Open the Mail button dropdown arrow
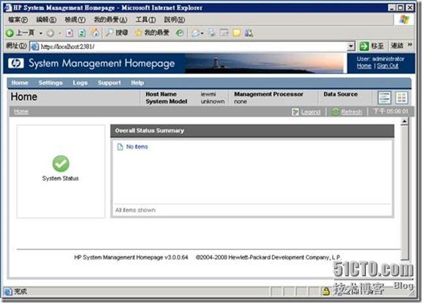The height and width of the screenshot is (303, 422). pyautogui.click(x=202, y=34)
